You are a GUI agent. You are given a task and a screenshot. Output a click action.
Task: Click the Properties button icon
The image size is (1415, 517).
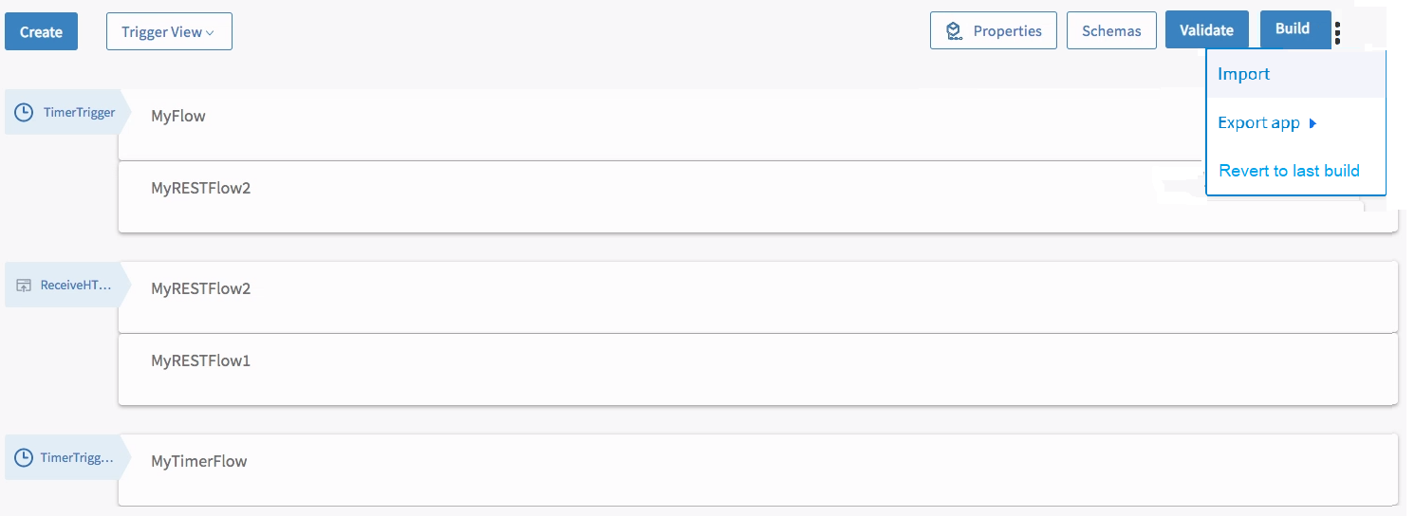(954, 31)
